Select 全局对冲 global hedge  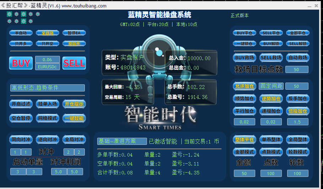click(x=74, y=140)
